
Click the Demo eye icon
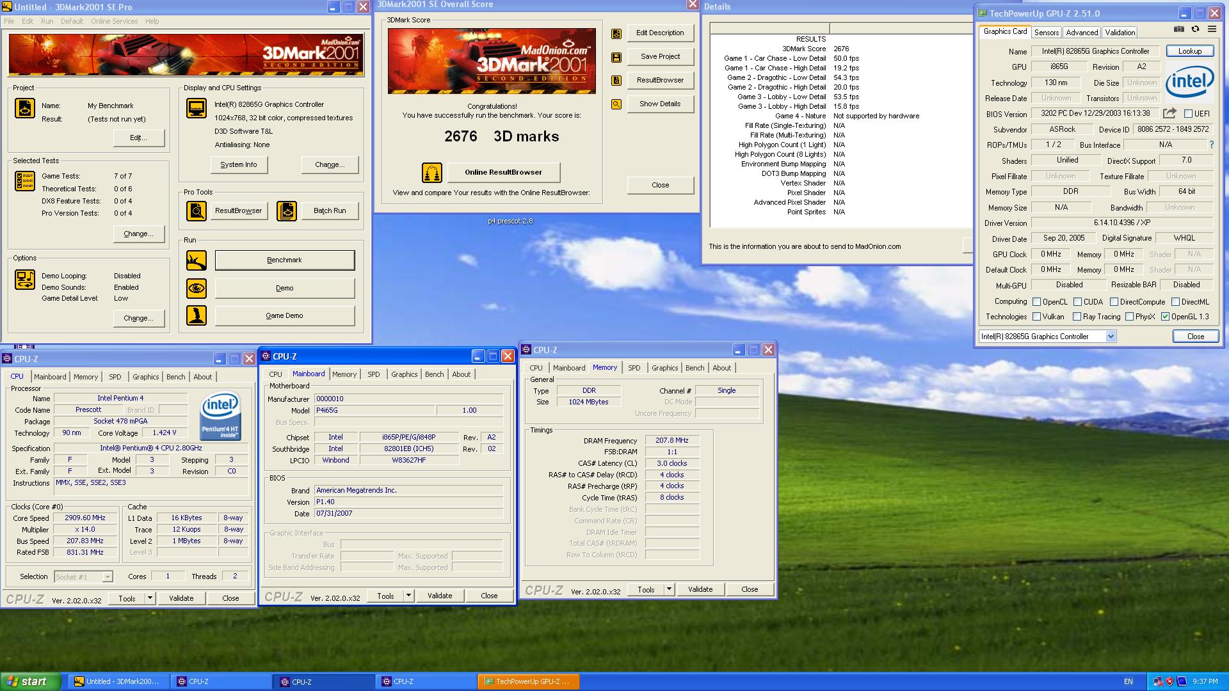point(197,288)
